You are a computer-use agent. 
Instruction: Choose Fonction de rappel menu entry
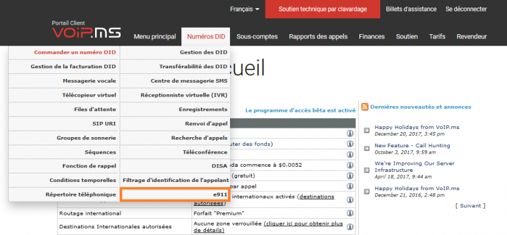[64, 166]
